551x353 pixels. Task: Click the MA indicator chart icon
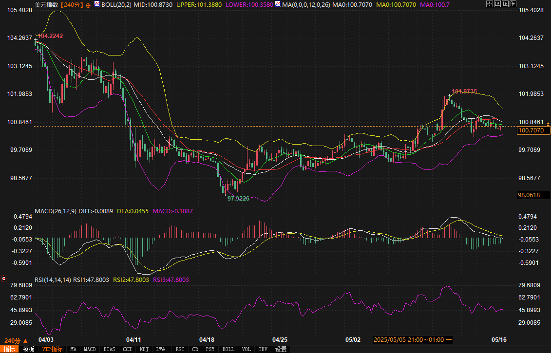pyautogui.click(x=278, y=4)
